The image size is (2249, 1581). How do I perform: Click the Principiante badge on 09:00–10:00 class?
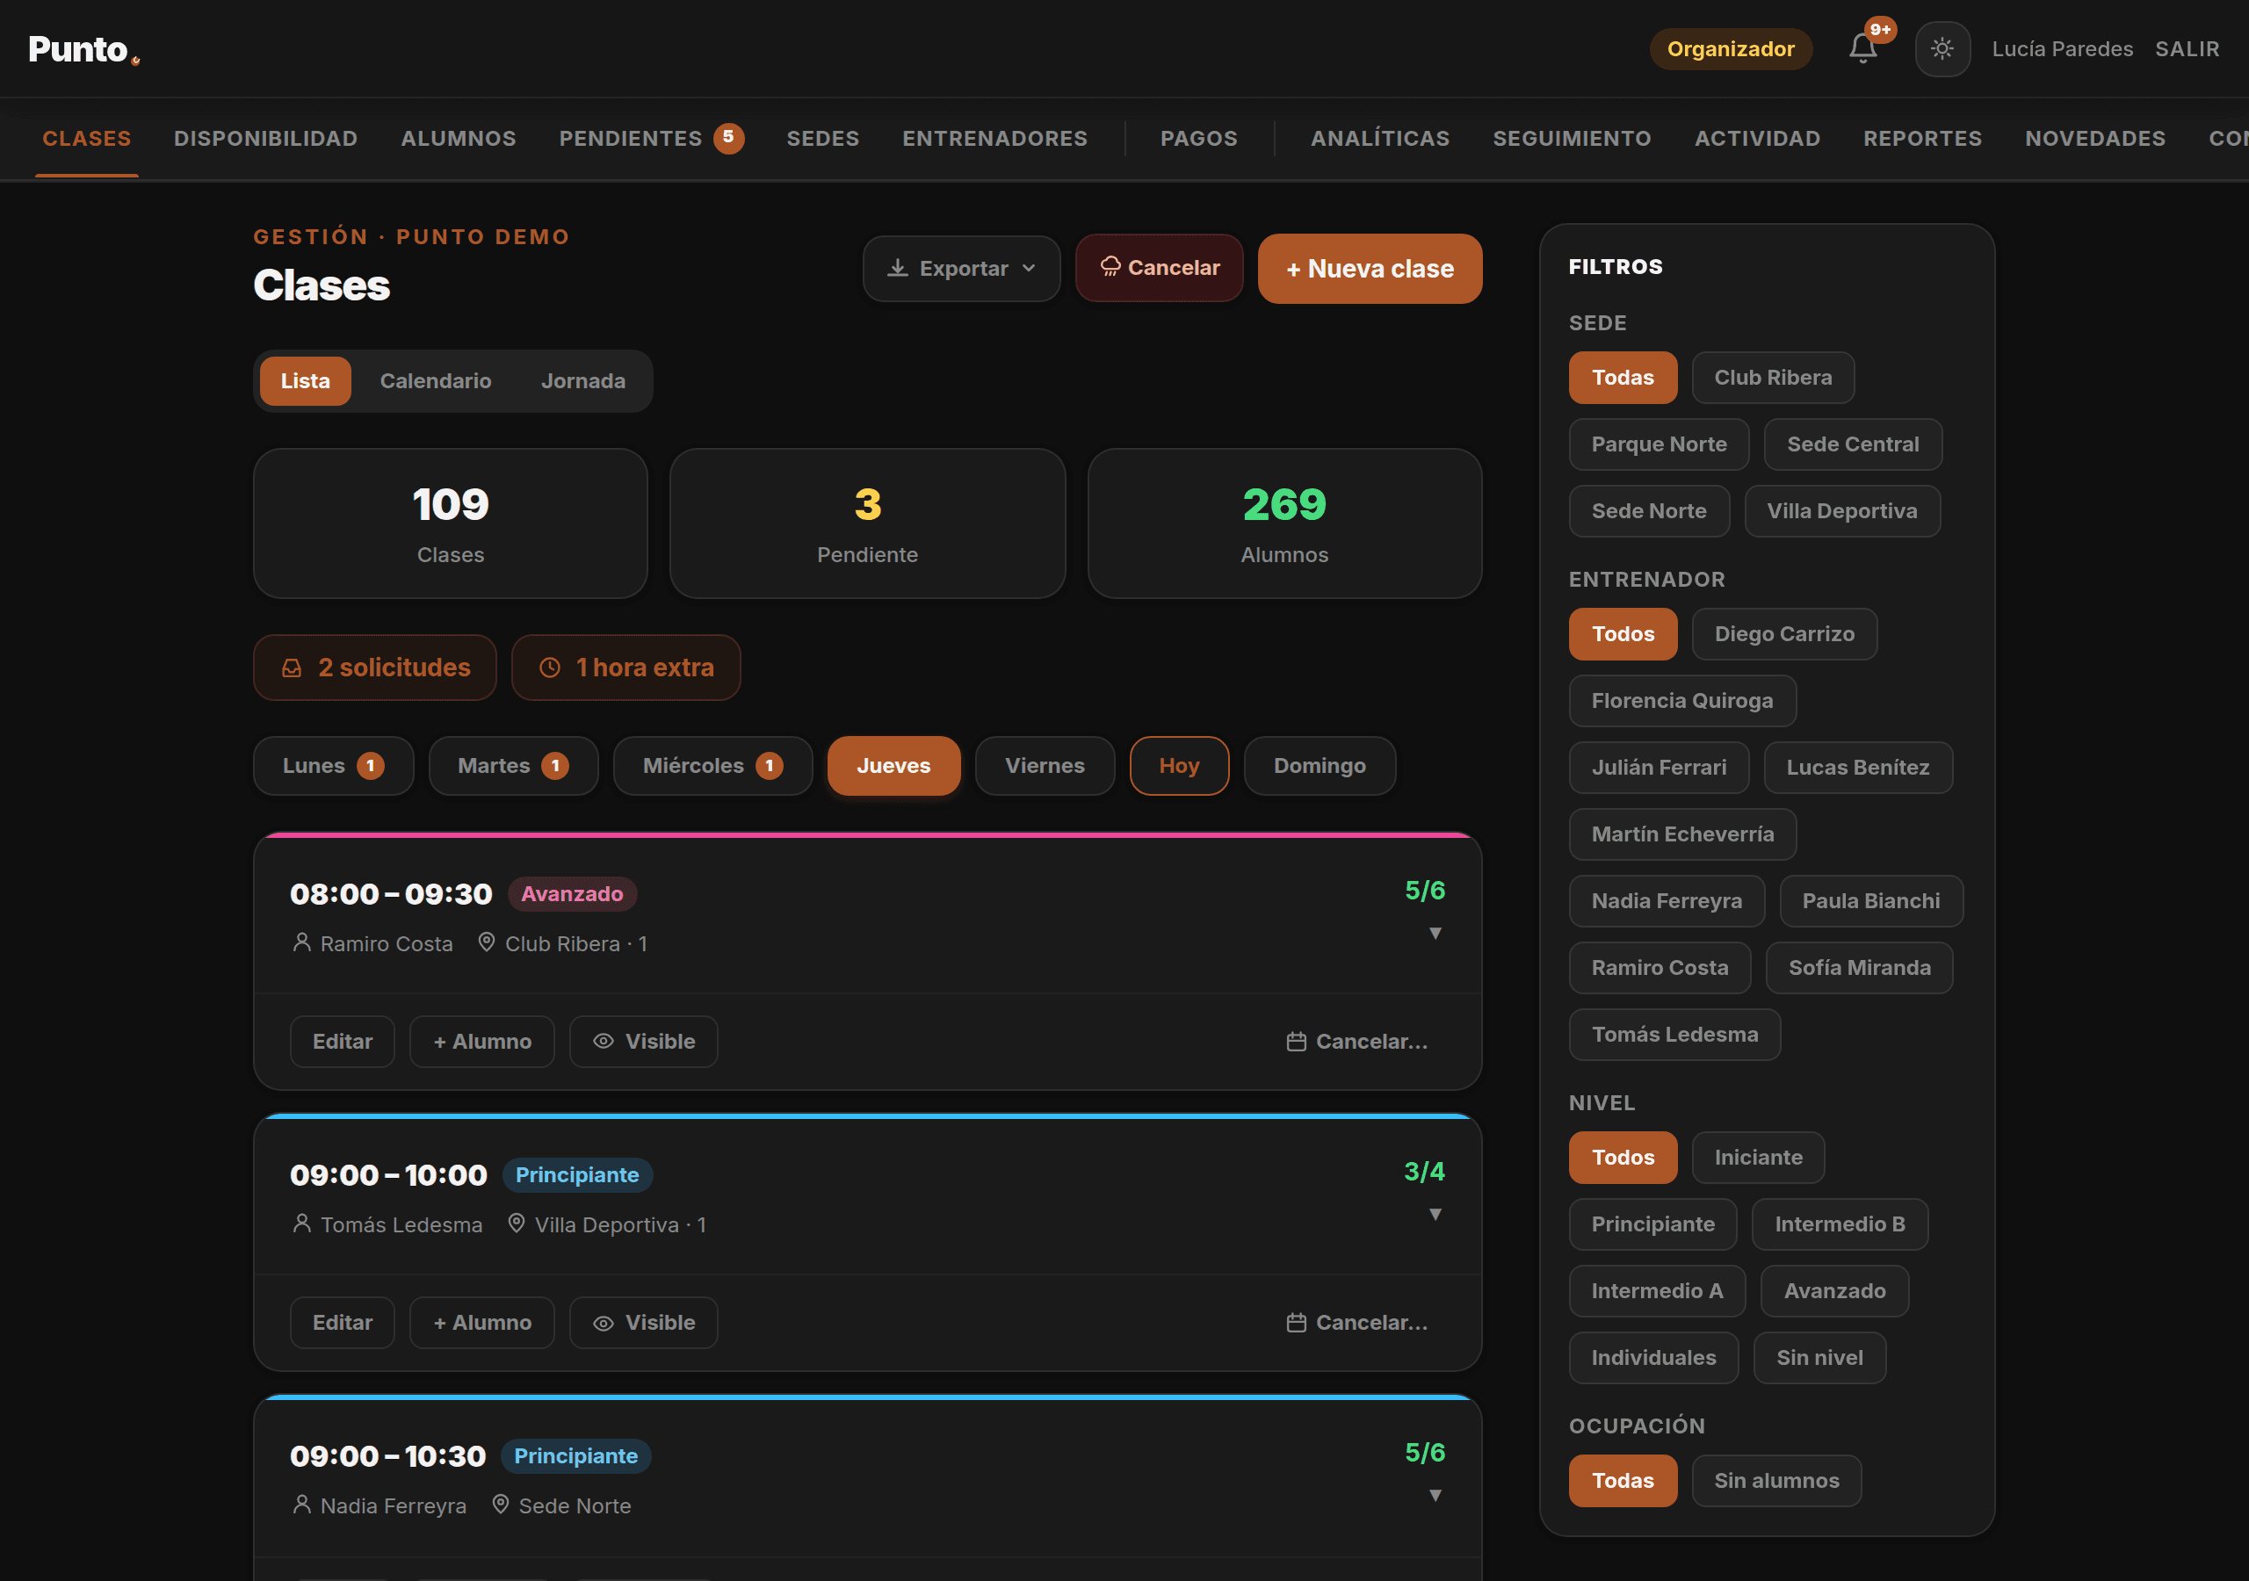click(577, 1174)
